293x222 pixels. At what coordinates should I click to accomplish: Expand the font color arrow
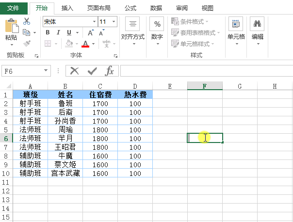(94, 44)
